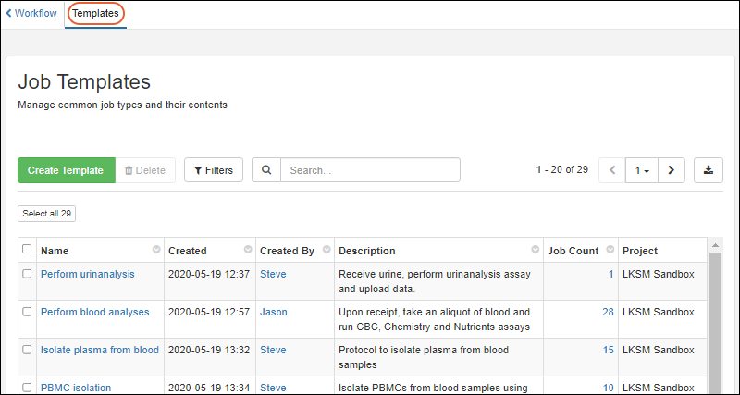740x395 pixels.
Task: Go back to Workflow
Action: pos(31,14)
